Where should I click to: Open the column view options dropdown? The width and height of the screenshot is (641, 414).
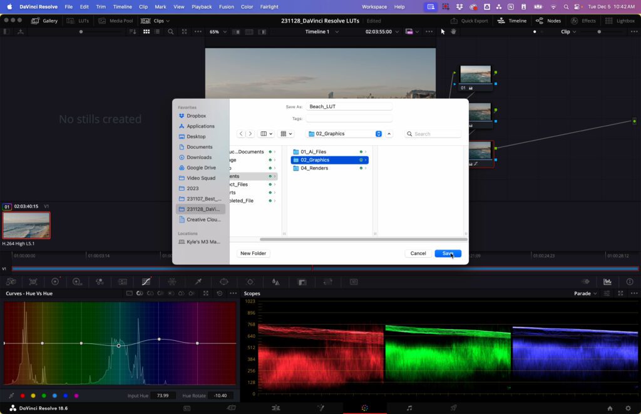pyautogui.click(x=266, y=134)
